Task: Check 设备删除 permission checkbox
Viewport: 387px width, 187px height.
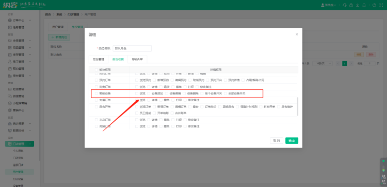Action: 184,93
